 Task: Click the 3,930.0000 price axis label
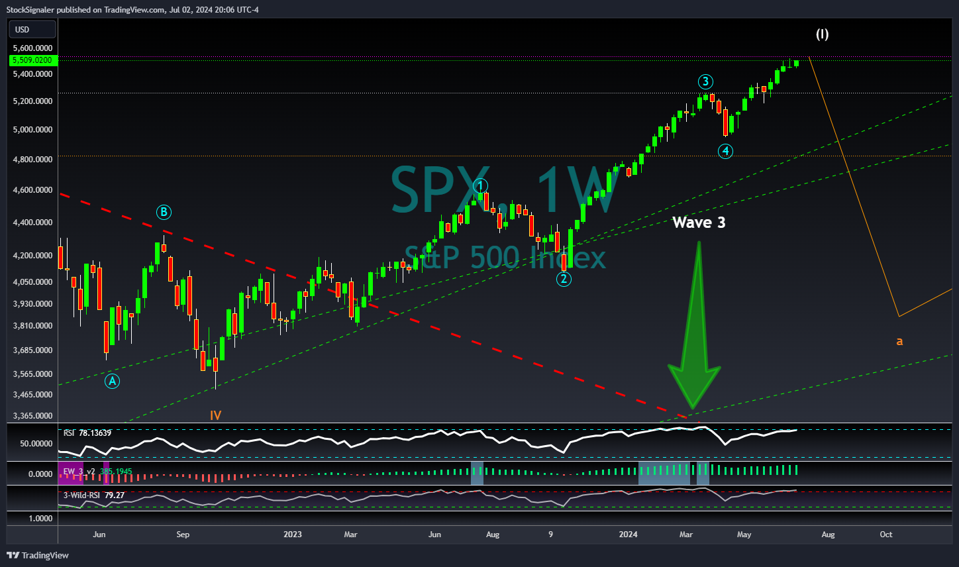(x=32, y=303)
